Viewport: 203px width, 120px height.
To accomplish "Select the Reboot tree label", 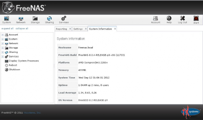I will 13,65.
